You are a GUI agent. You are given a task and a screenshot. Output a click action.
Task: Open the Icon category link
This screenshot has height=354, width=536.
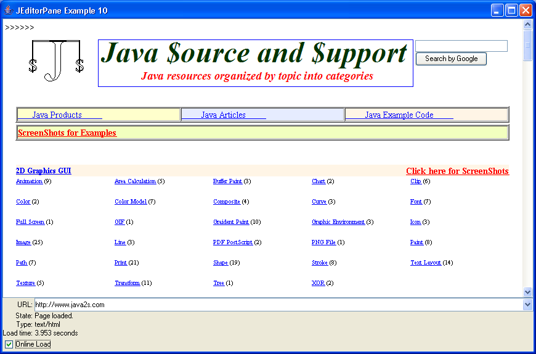415,222
